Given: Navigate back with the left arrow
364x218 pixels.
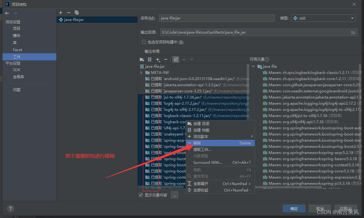Looking at the screenshot, I should (x=7, y=13).
